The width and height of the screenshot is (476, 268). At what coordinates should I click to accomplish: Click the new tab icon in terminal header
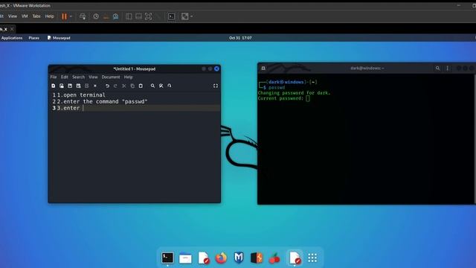click(263, 68)
